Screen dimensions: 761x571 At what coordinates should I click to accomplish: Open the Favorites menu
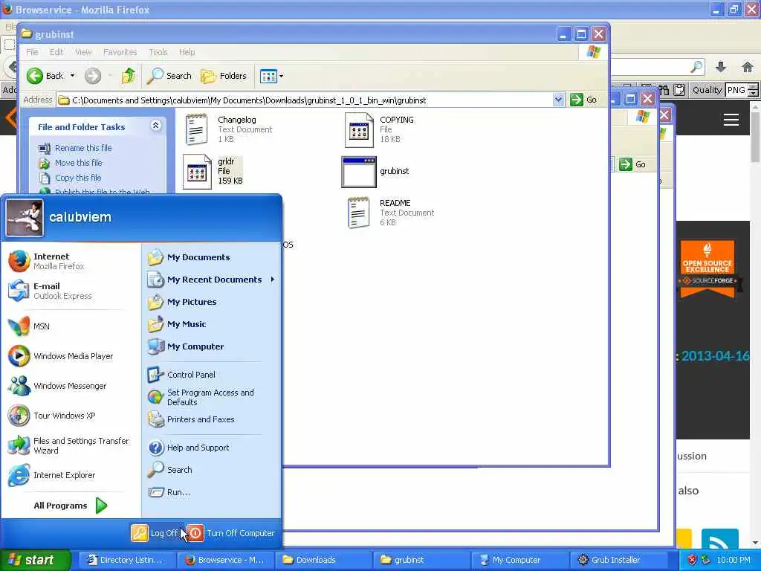tap(120, 52)
